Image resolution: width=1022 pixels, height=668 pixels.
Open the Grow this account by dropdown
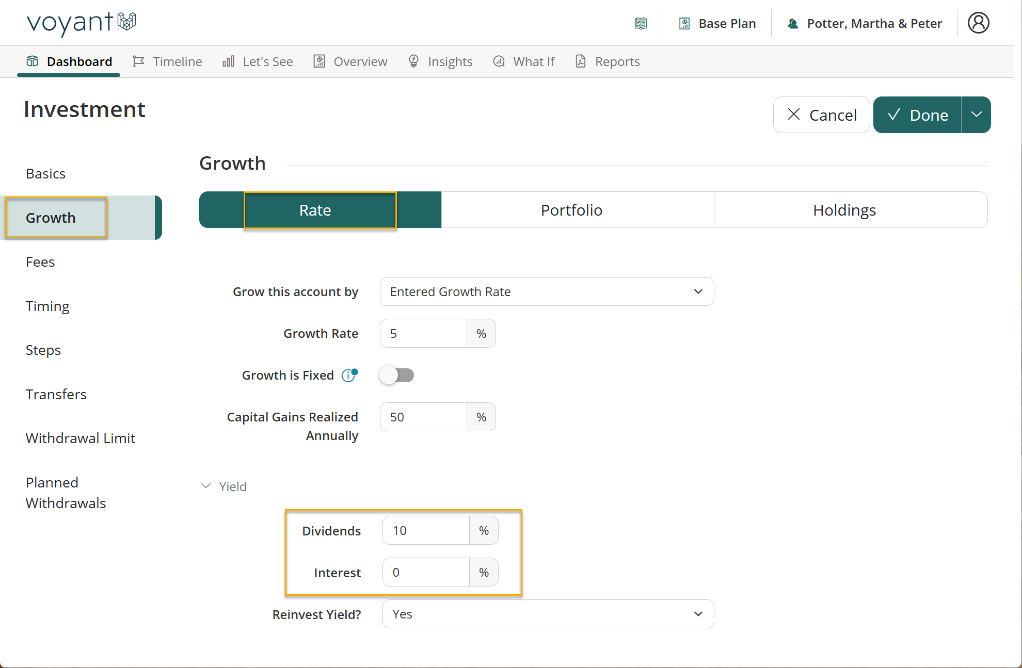(547, 291)
